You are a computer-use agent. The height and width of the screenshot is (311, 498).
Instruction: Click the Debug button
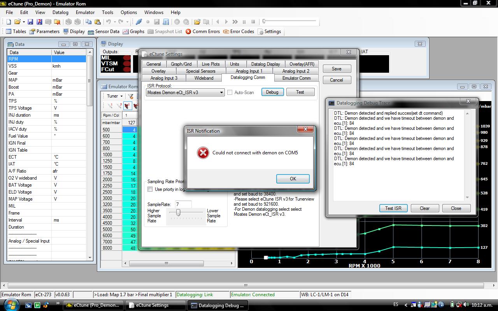[272, 92]
